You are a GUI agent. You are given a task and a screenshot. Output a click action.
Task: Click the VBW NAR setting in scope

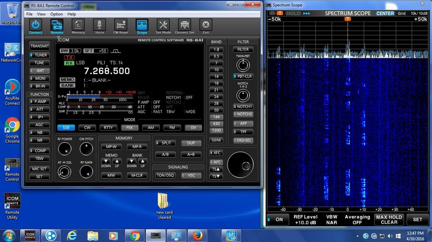coord(331,219)
